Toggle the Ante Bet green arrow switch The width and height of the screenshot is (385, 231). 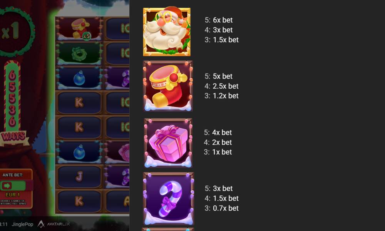(13, 186)
